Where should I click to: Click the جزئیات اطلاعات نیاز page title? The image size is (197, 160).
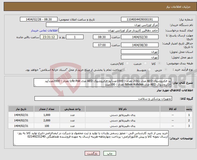pyautogui.click(x=178, y=7)
